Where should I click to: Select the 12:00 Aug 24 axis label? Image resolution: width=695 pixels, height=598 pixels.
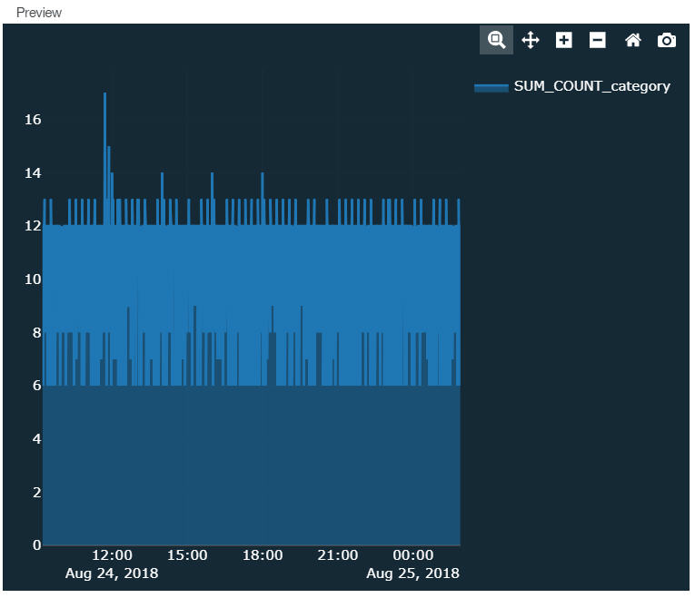(x=112, y=564)
